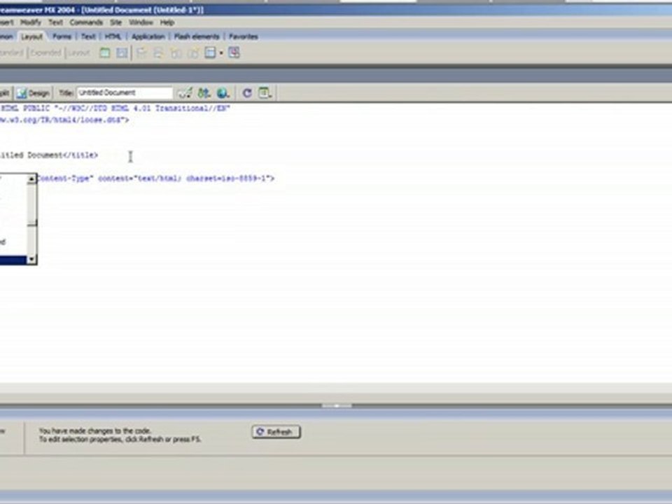The height and width of the screenshot is (504, 672).
Task: Click the Layout Table icon
Action: coord(105,52)
